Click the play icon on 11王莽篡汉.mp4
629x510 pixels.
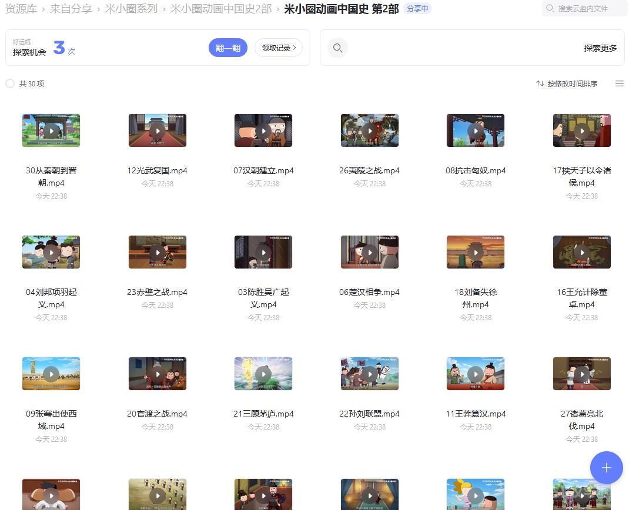click(476, 374)
